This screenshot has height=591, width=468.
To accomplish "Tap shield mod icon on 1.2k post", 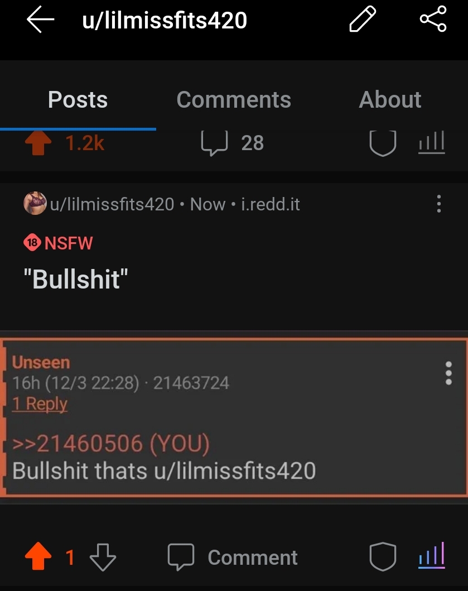I will click(x=383, y=143).
